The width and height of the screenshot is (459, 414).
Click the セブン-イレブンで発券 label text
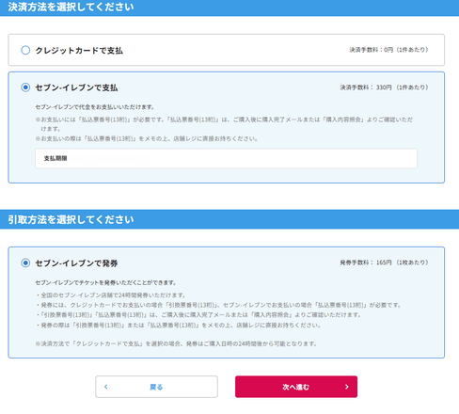coord(76,263)
